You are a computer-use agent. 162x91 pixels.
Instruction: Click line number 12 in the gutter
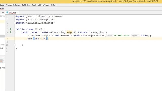tap(7, 52)
